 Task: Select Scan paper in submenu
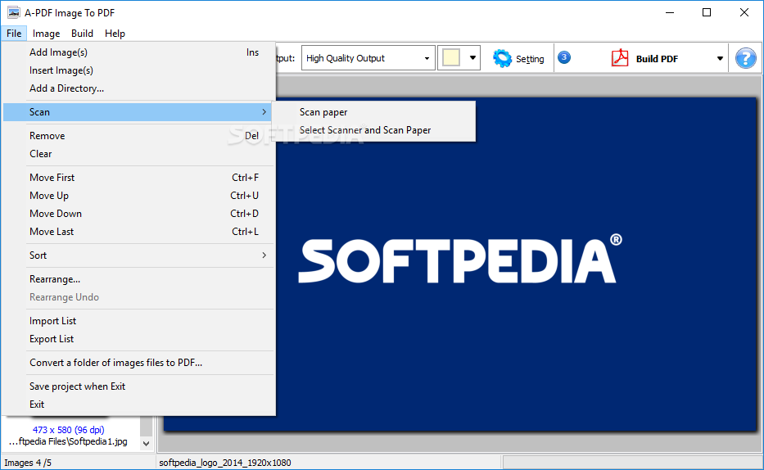[373, 112]
